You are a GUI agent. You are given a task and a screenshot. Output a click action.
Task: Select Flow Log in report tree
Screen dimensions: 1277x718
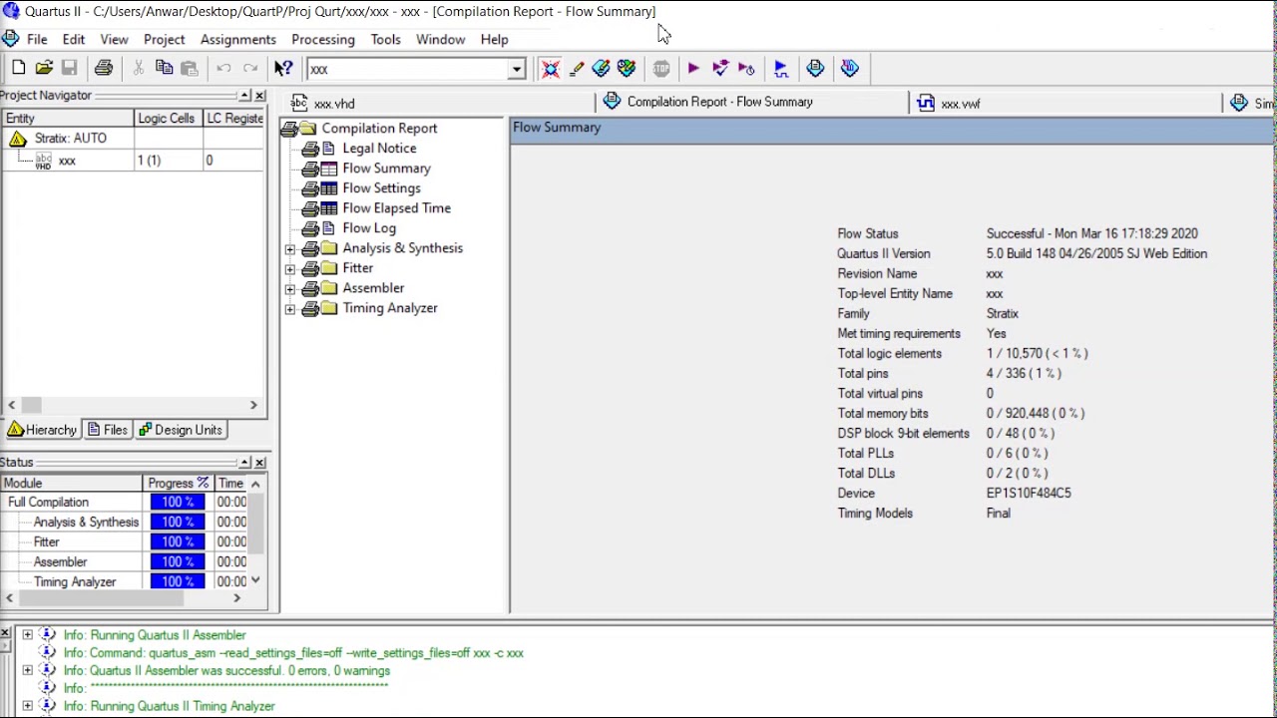tap(369, 228)
